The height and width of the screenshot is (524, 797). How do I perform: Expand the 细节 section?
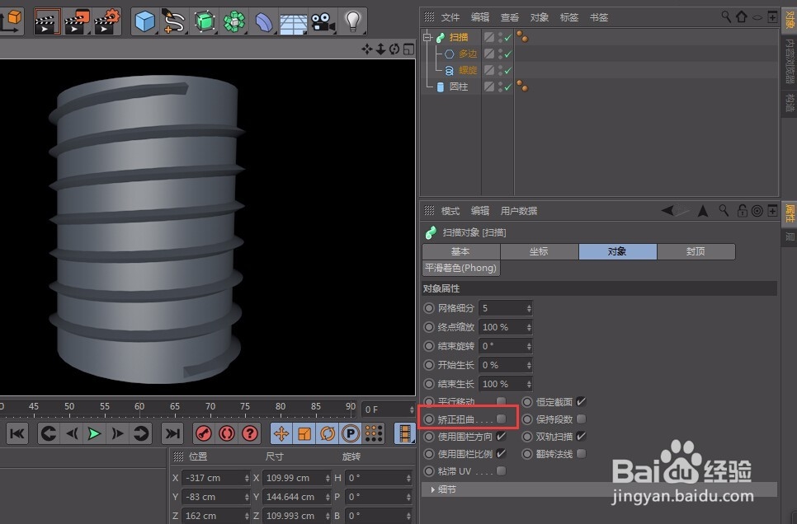[x=432, y=489]
